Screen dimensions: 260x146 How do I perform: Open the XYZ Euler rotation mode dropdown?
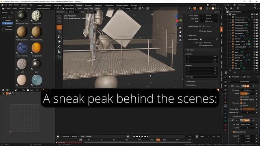[202, 77]
